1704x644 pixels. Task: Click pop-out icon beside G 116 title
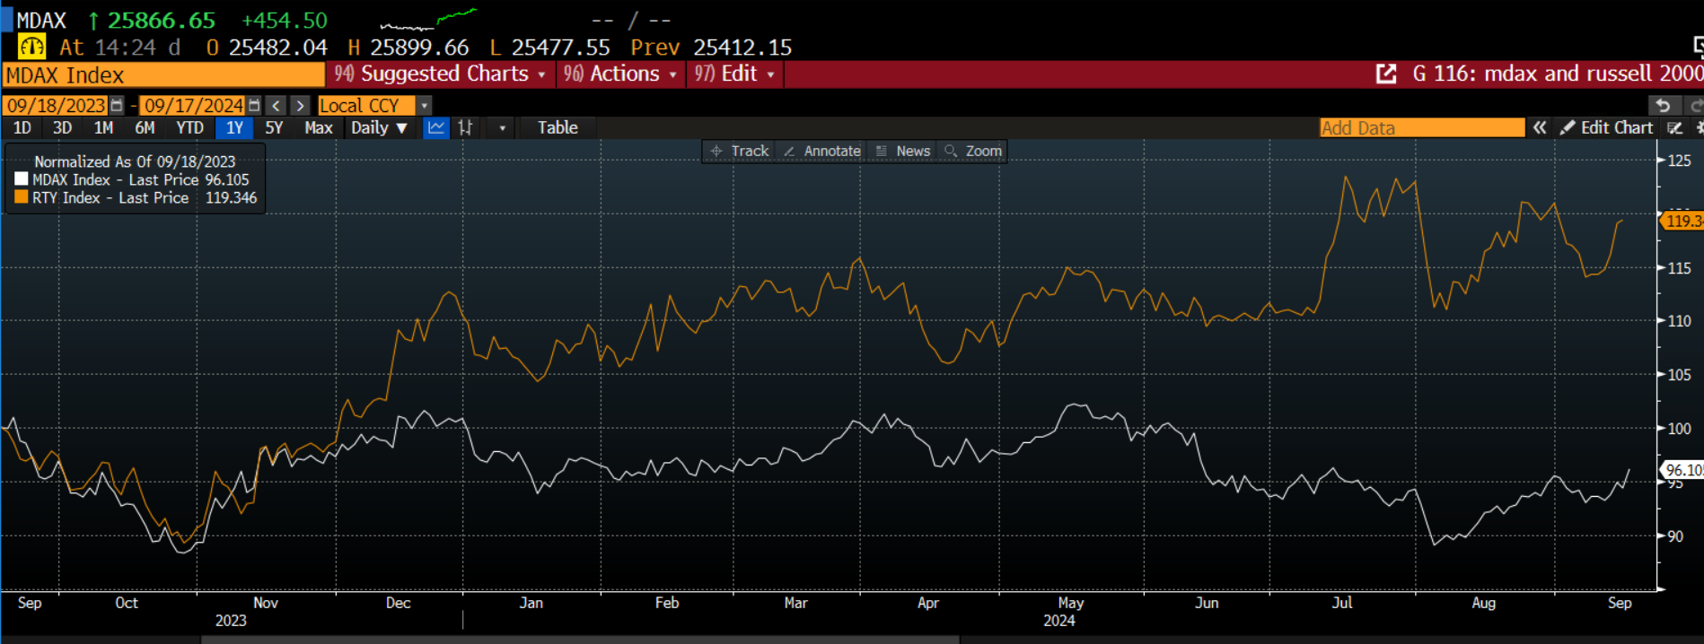1386,74
